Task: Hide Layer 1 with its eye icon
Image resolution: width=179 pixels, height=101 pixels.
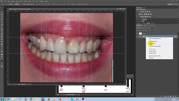Action: click(137, 34)
